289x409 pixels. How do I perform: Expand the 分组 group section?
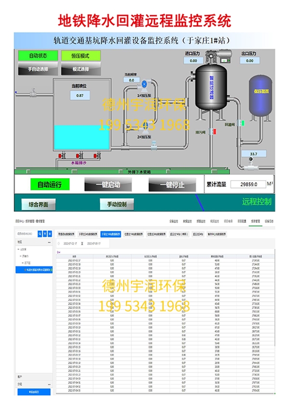20,384
